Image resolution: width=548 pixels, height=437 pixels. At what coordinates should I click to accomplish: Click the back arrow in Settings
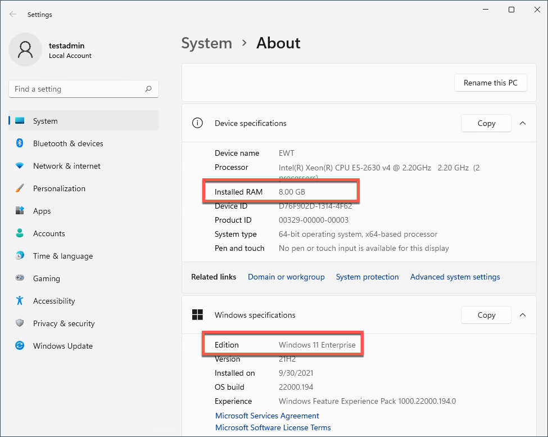point(13,14)
